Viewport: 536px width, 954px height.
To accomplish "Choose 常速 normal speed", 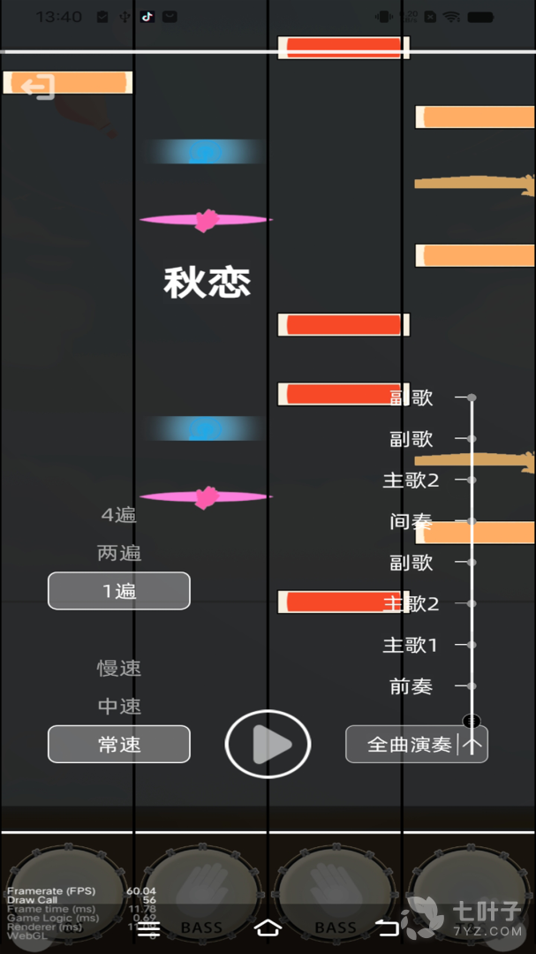I will click(x=119, y=744).
